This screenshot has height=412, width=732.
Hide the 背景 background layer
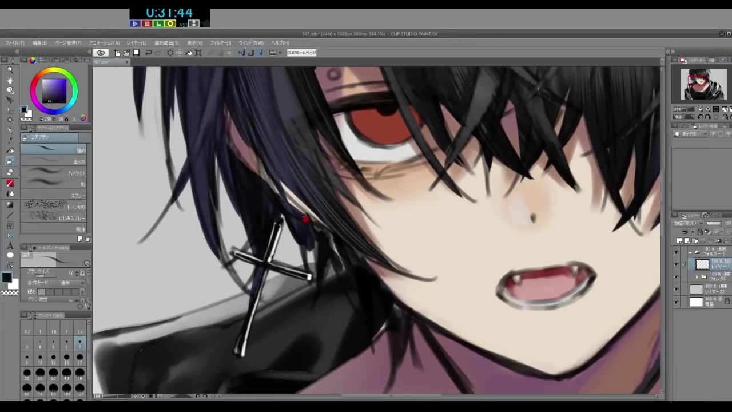[x=677, y=302]
